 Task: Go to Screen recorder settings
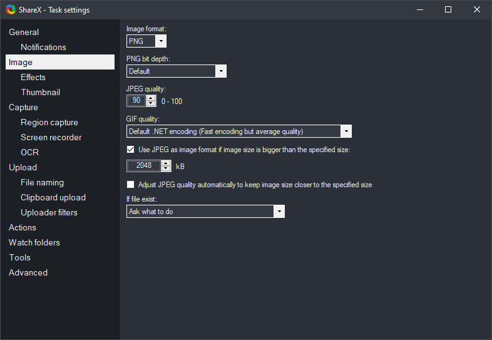[x=51, y=137]
